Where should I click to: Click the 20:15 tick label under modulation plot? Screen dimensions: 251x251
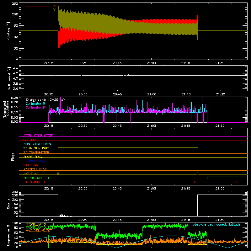pos(49,126)
